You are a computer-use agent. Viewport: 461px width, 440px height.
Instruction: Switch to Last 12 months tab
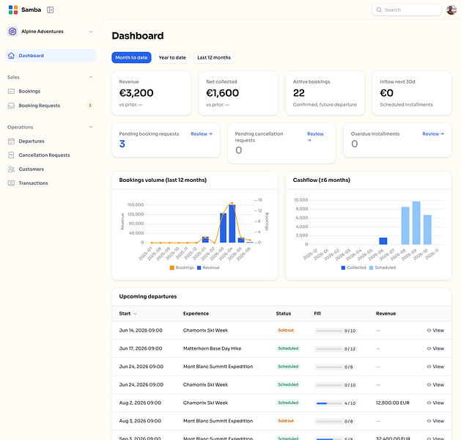click(x=214, y=58)
